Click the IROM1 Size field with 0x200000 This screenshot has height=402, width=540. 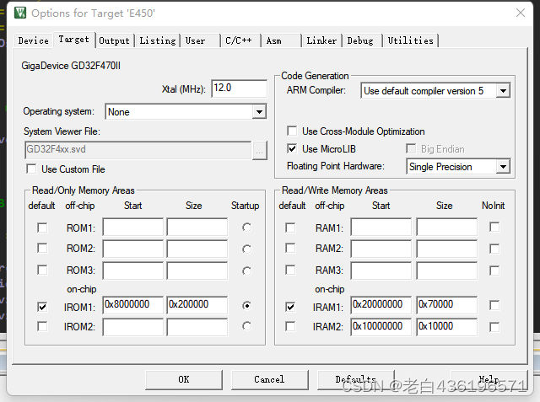pos(197,305)
